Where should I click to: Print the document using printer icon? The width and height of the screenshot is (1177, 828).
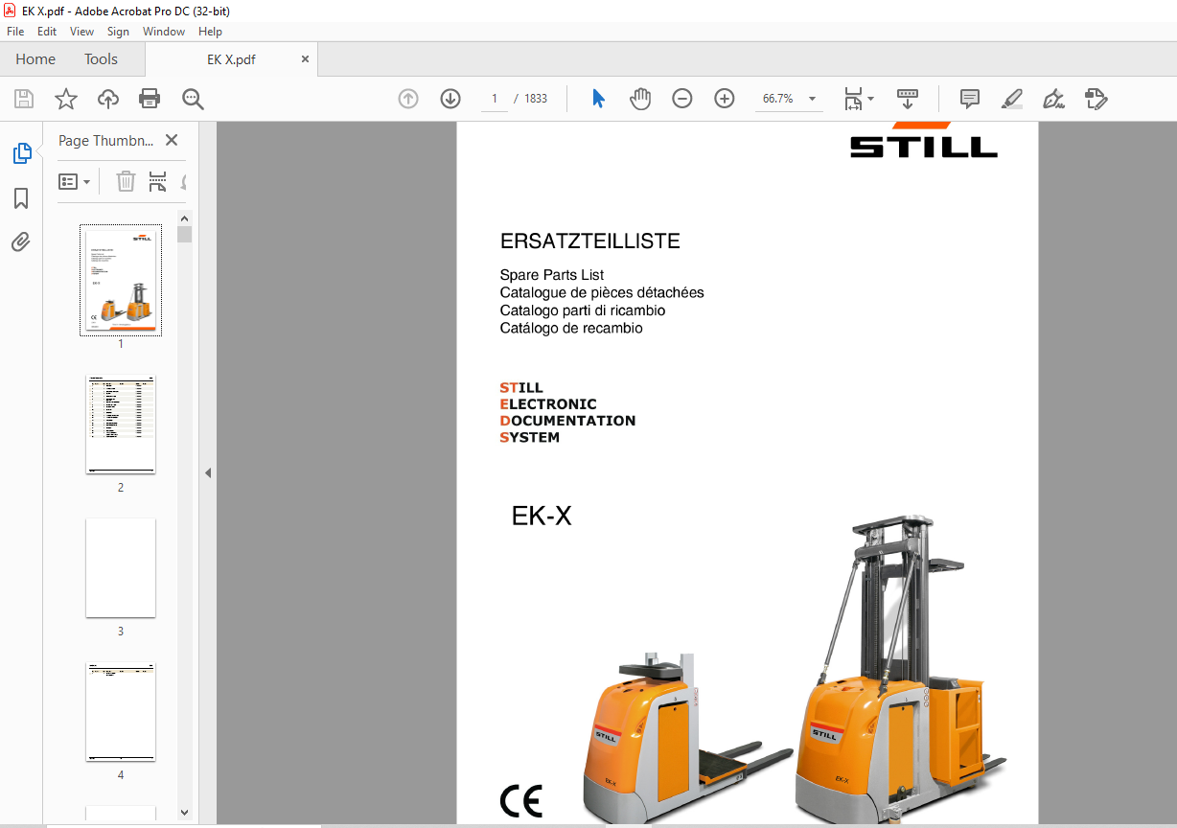pyautogui.click(x=150, y=99)
